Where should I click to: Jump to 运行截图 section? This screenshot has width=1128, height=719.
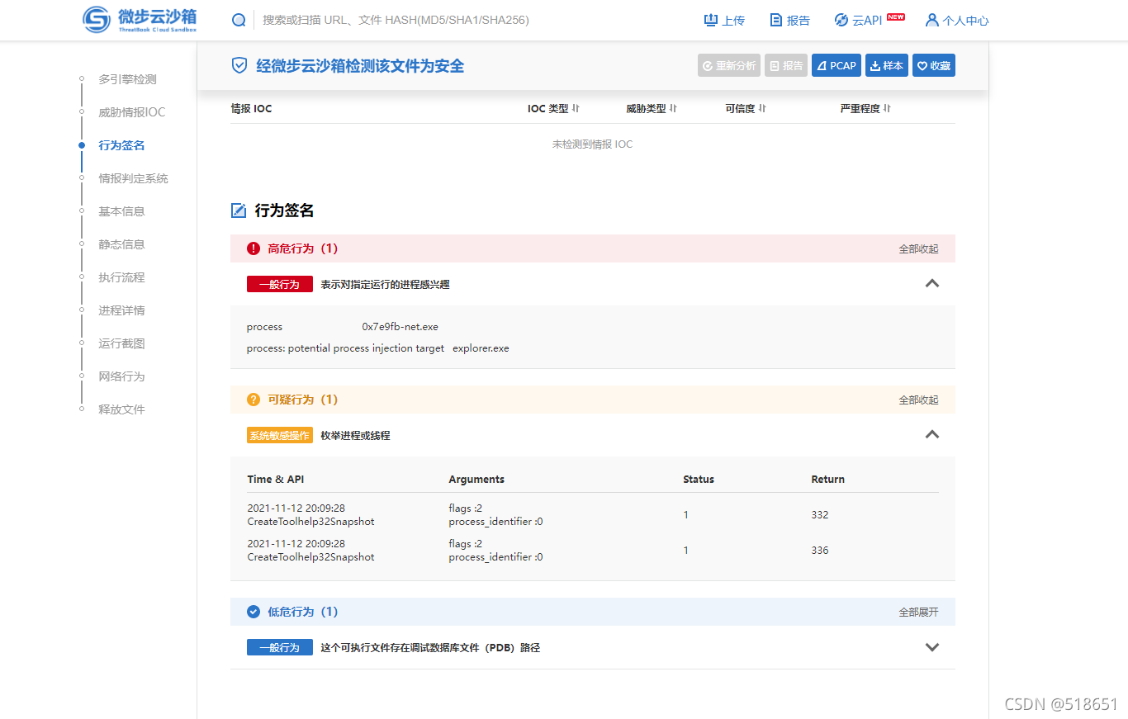(x=121, y=343)
